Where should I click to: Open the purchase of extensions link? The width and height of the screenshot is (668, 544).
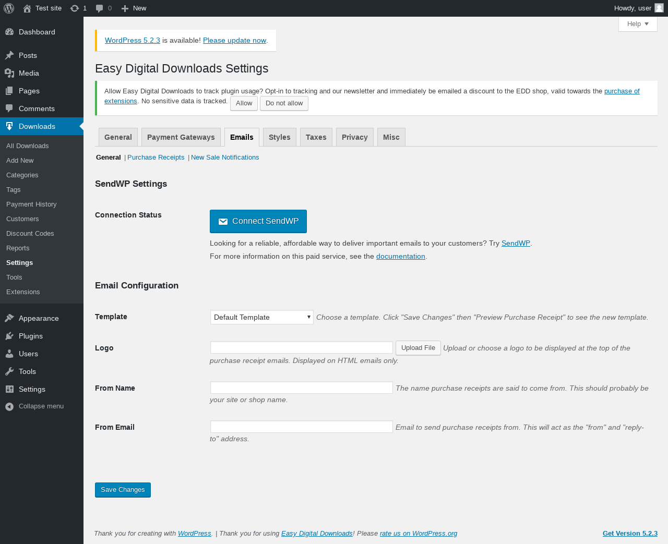tap(622, 91)
